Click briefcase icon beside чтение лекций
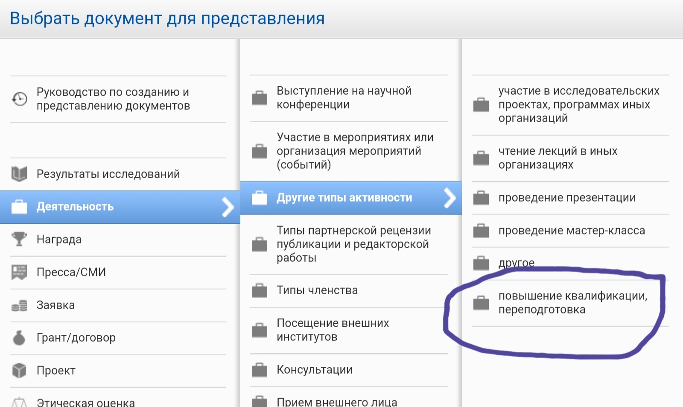This screenshot has height=407, width=683. (x=481, y=158)
